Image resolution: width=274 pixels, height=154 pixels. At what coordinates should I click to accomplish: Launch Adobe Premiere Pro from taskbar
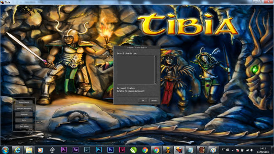click(64, 150)
